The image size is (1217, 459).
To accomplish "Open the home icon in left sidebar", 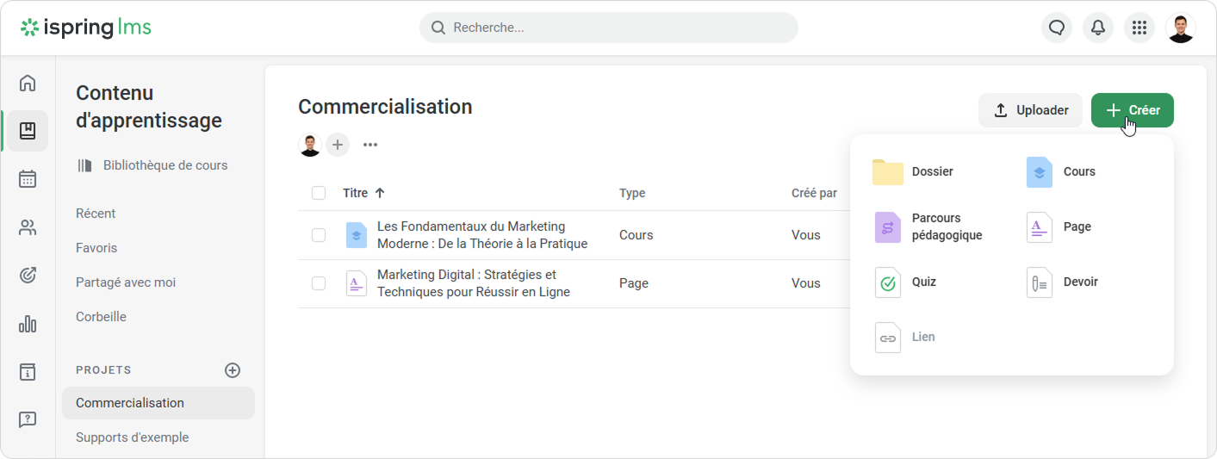I will [28, 84].
